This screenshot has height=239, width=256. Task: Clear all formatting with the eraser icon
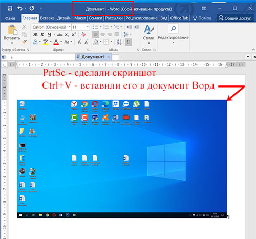point(83,34)
